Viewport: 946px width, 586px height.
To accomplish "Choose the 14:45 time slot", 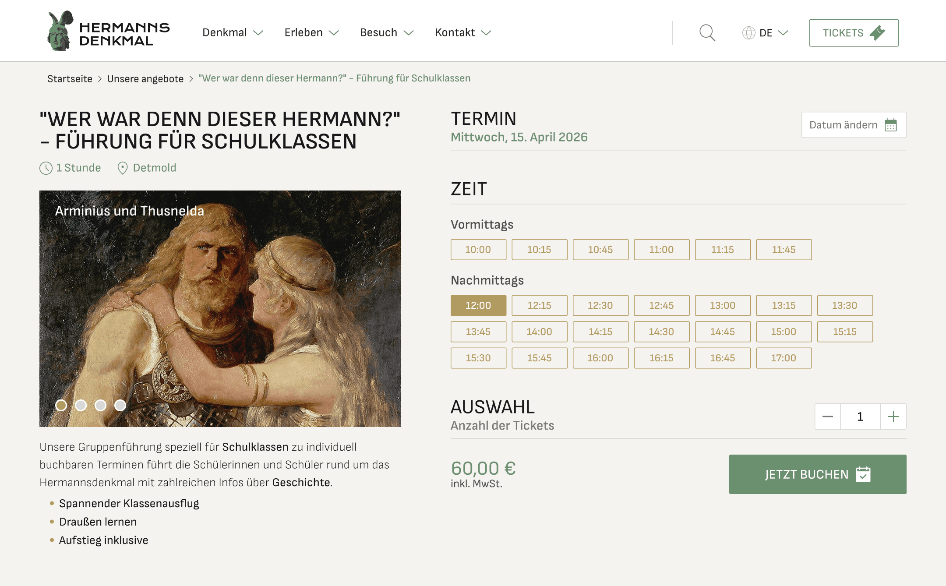I will click(723, 332).
